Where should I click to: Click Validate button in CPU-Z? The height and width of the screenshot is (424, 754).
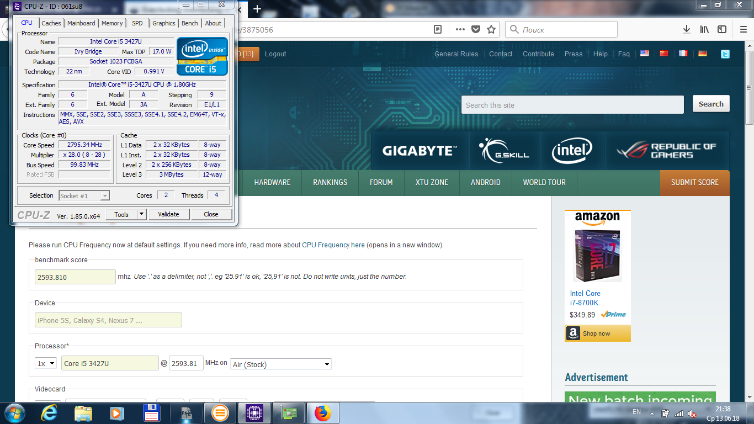(x=168, y=214)
